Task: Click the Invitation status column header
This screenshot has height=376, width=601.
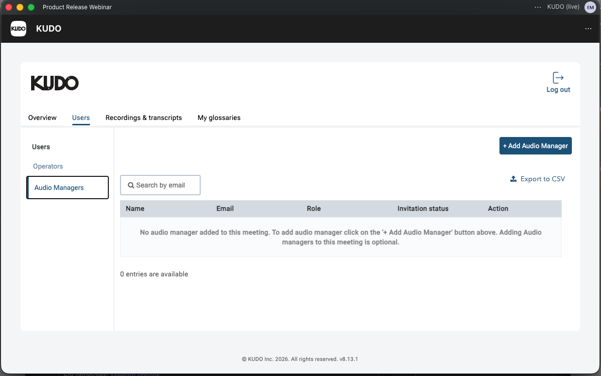Action: (x=423, y=208)
